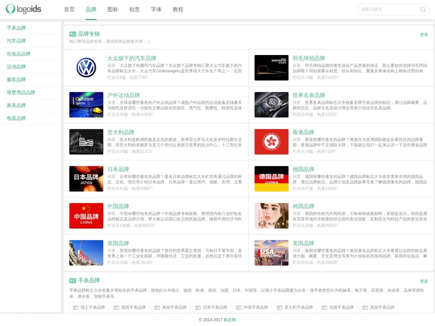Open the 日本品牌 title link
This screenshot has width=435, height=326.
tap(118, 169)
